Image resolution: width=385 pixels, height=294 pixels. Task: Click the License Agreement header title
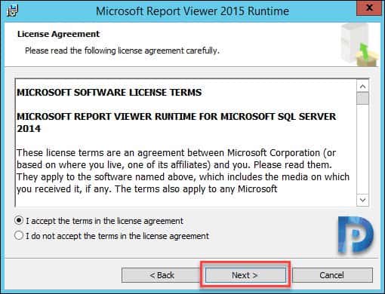(58, 34)
